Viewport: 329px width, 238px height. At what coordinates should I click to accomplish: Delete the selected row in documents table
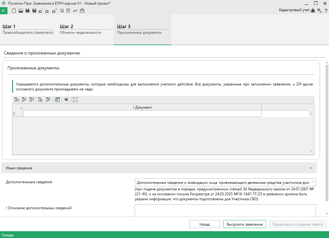pyautogui.click(x=32, y=100)
